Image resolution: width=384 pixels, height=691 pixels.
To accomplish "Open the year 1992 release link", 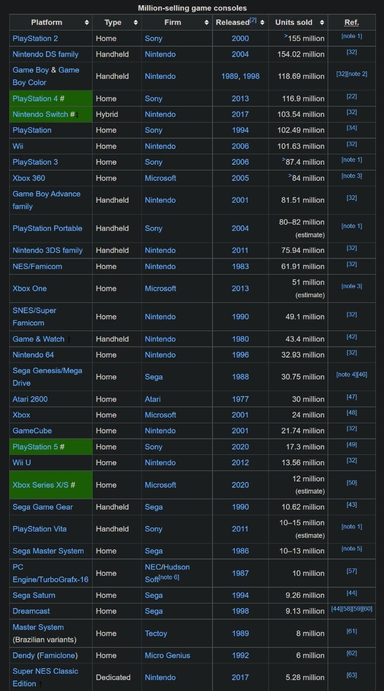I will (241, 655).
